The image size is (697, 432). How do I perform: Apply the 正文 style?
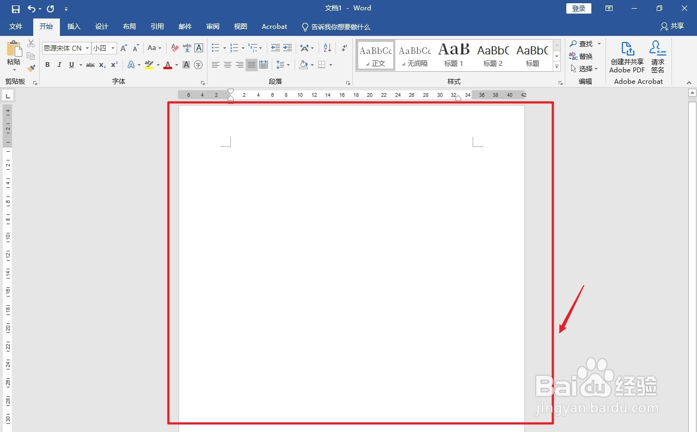(376, 55)
